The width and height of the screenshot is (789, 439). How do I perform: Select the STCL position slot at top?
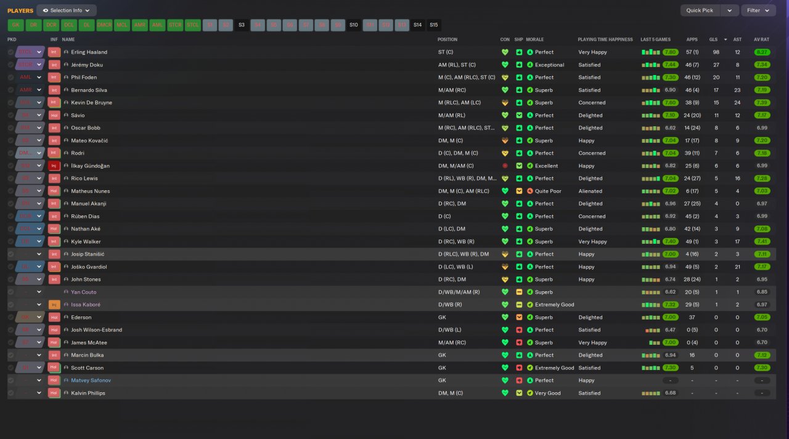tap(194, 25)
